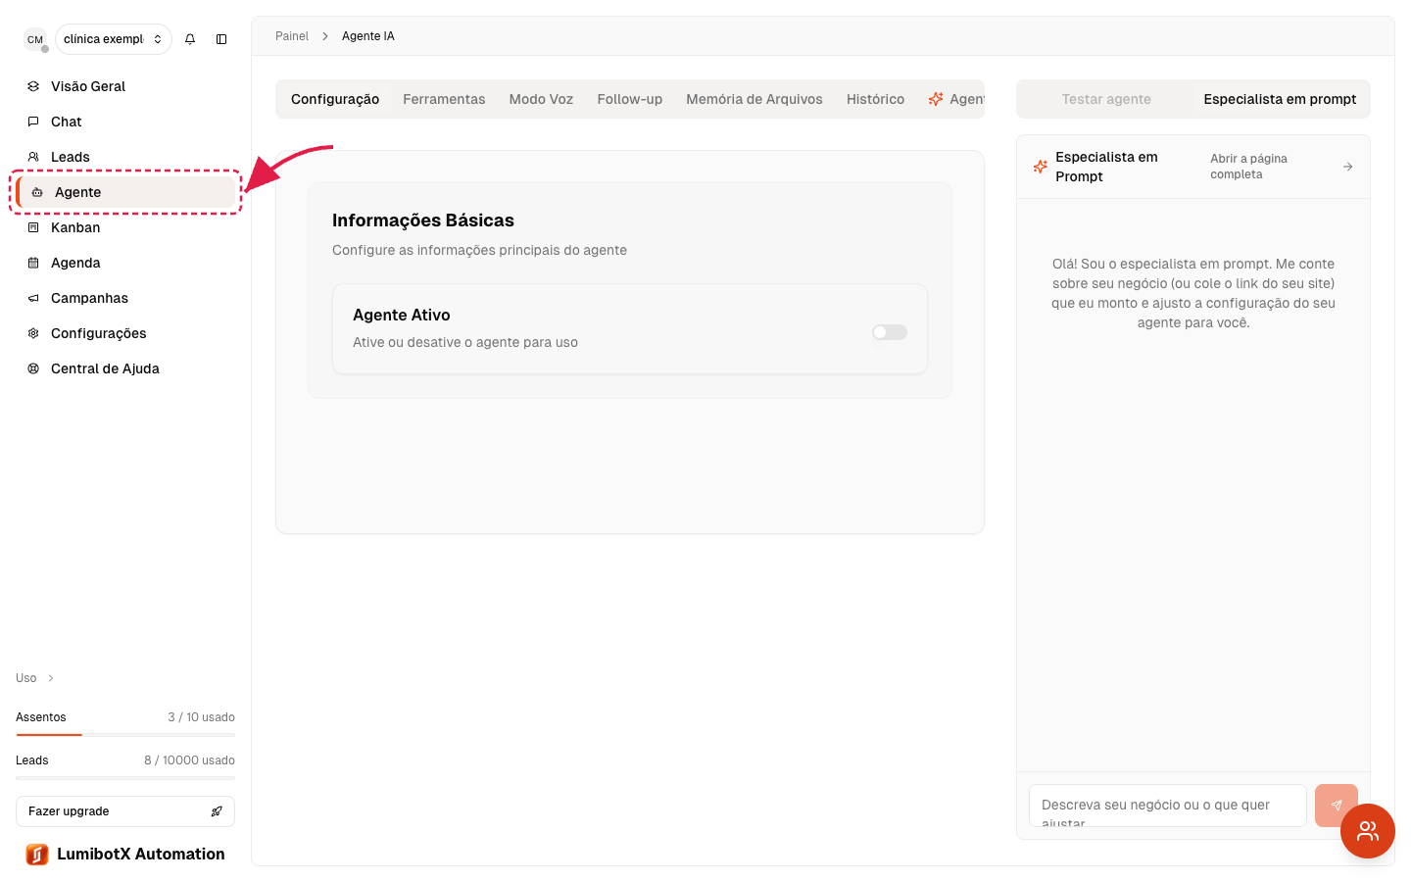
Task: Click the Configurações gear icon
Action: pos(33,333)
